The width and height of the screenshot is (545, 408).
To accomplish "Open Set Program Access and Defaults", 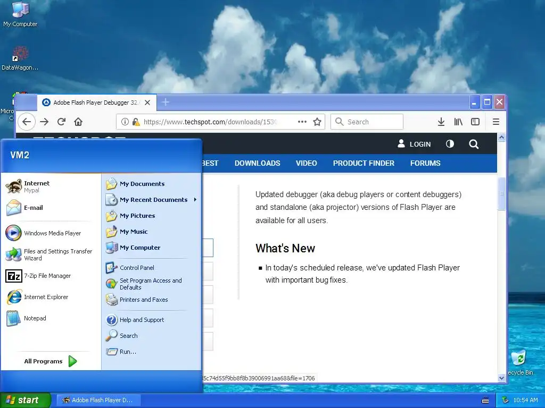I will pyautogui.click(x=152, y=284).
